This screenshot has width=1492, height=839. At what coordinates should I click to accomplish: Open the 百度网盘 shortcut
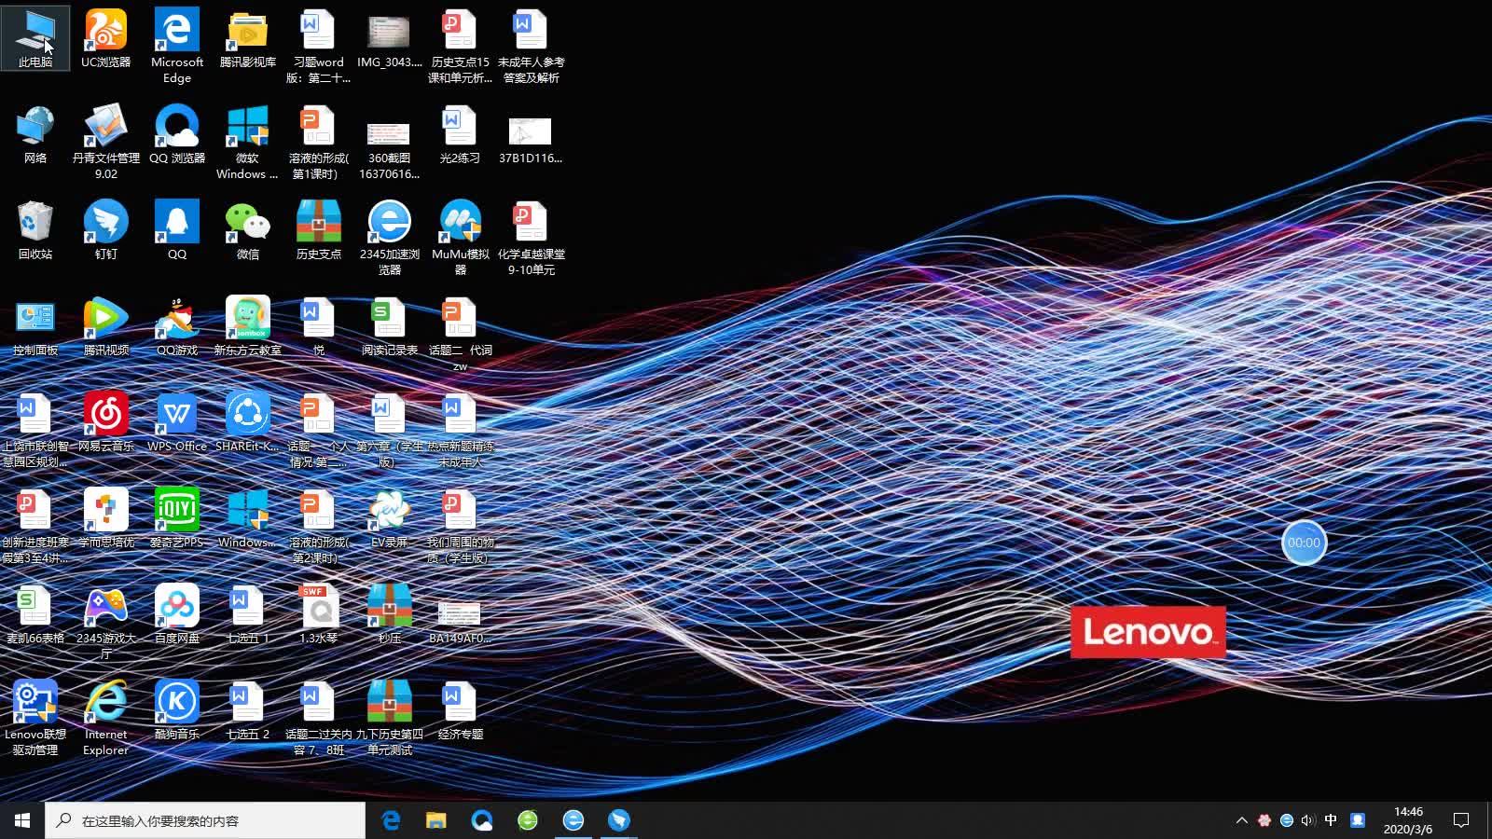[177, 614]
